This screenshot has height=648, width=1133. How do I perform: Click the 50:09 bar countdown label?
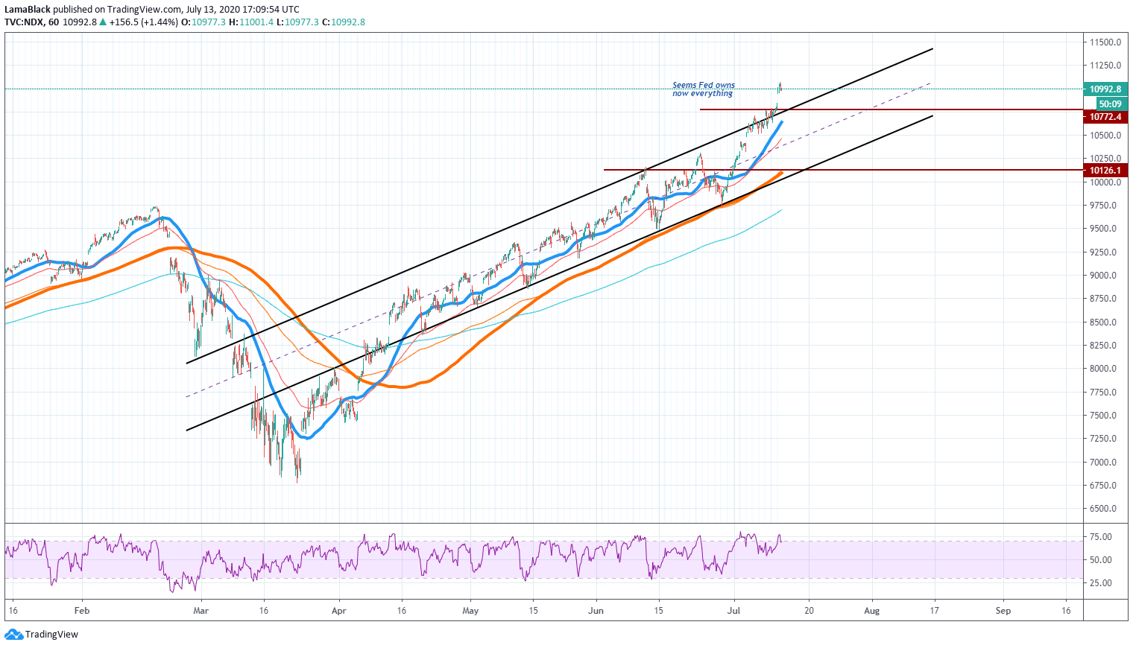click(x=1110, y=104)
